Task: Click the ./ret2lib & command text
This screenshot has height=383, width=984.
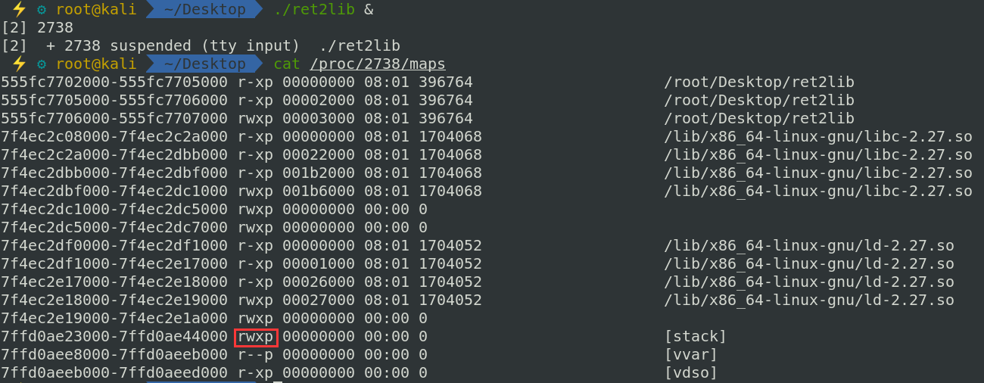Action: (x=323, y=10)
